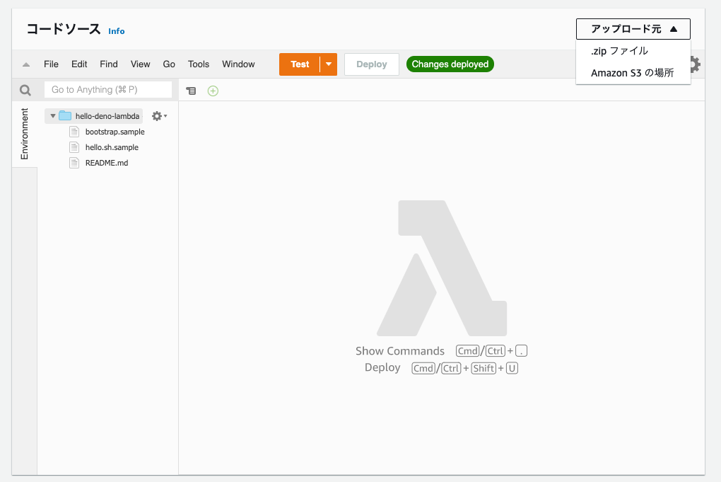This screenshot has width=721, height=482.
Task: Select README.md in file tree
Action: (x=107, y=163)
